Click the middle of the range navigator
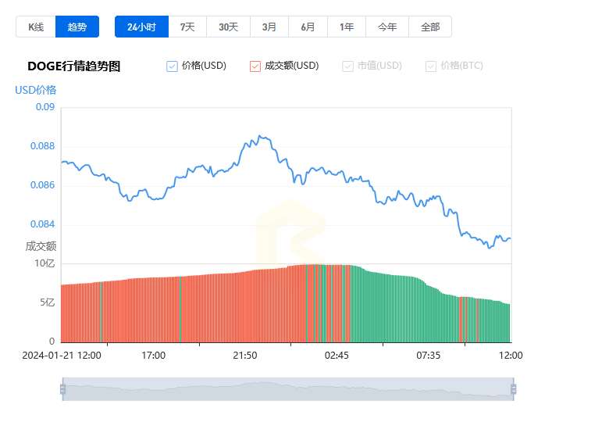Screen dimensions: 609x440 coord(288,389)
